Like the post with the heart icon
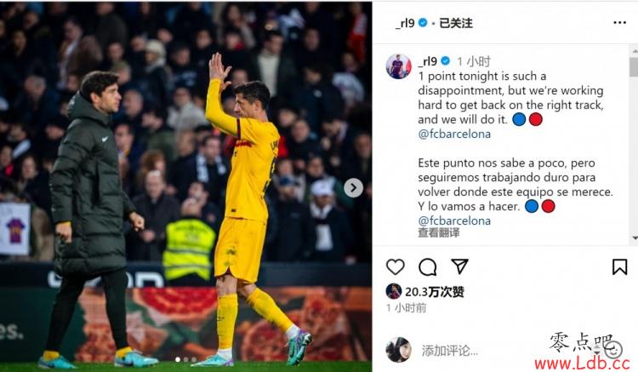 tap(395, 267)
